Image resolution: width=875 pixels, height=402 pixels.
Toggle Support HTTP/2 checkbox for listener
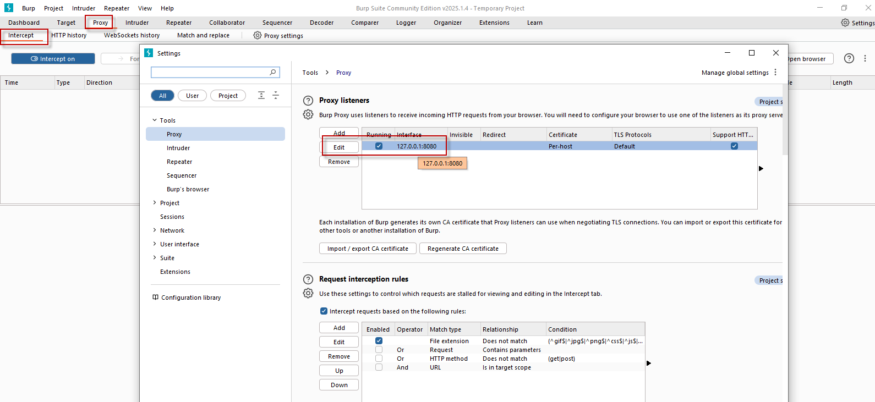coord(734,146)
